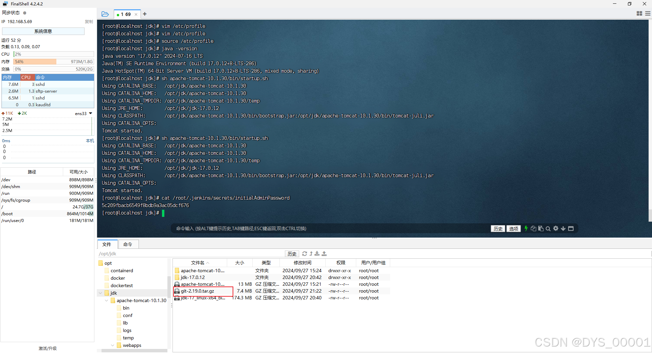Select the jdk-17.0.12 folder icon in file list

point(177,277)
